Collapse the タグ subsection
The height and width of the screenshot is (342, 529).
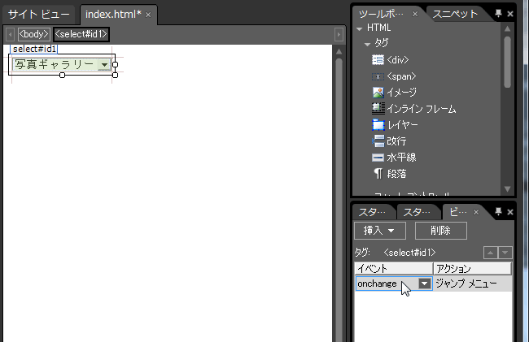click(x=367, y=44)
